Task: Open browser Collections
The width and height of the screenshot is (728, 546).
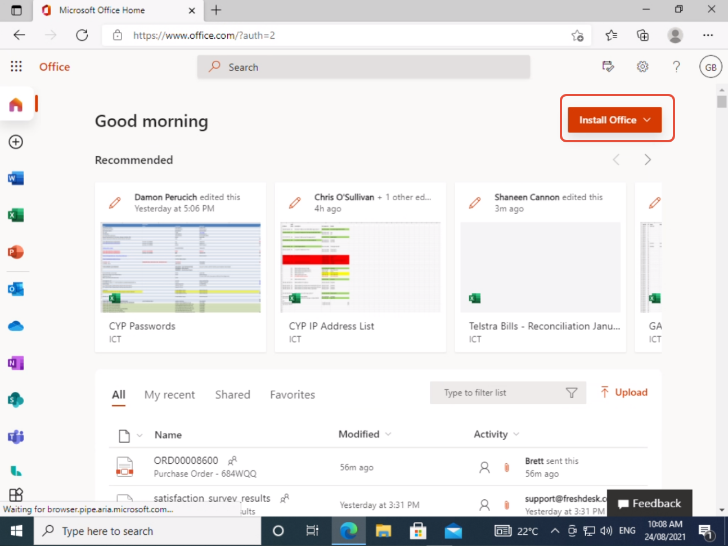Action: pyautogui.click(x=642, y=35)
